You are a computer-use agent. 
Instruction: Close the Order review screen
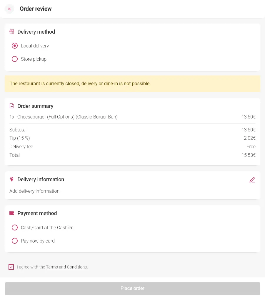tap(9, 9)
